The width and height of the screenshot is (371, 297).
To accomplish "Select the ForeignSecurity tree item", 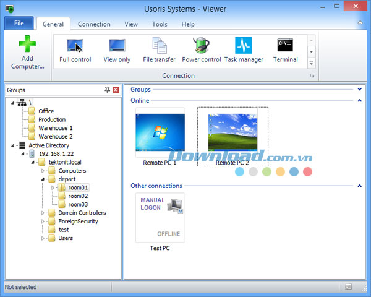I will pyautogui.click(x=78, y=222).
